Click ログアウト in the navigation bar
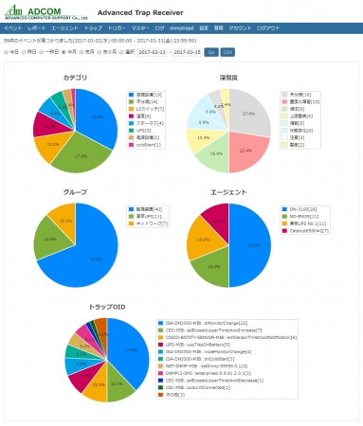Viewport: 363px width, 426px height. [268, 28]
